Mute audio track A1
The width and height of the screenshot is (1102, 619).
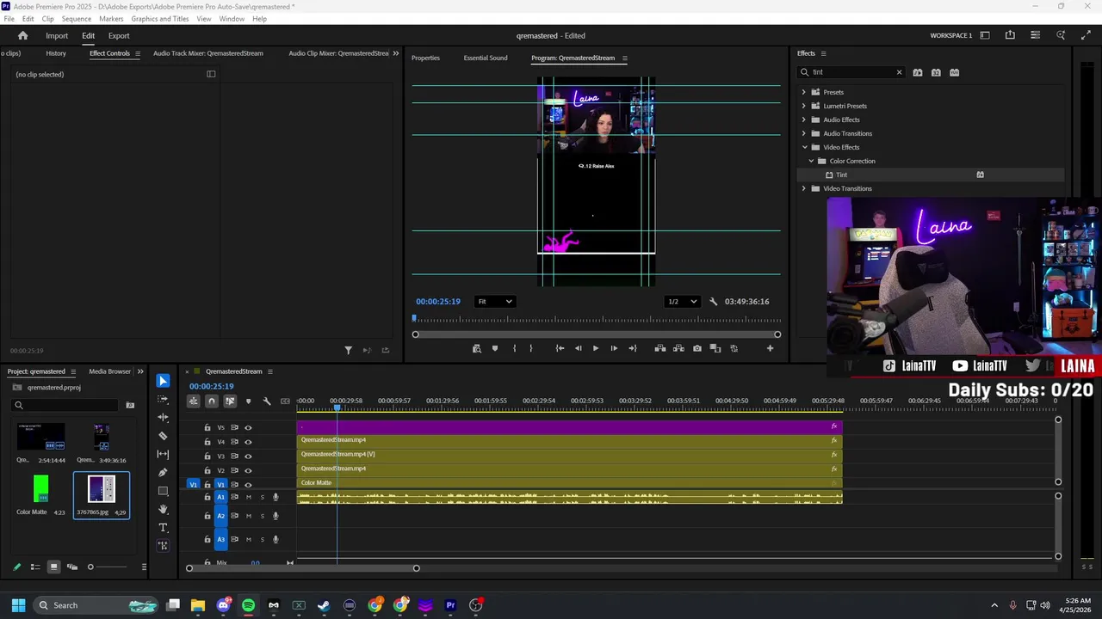[249, 497]
